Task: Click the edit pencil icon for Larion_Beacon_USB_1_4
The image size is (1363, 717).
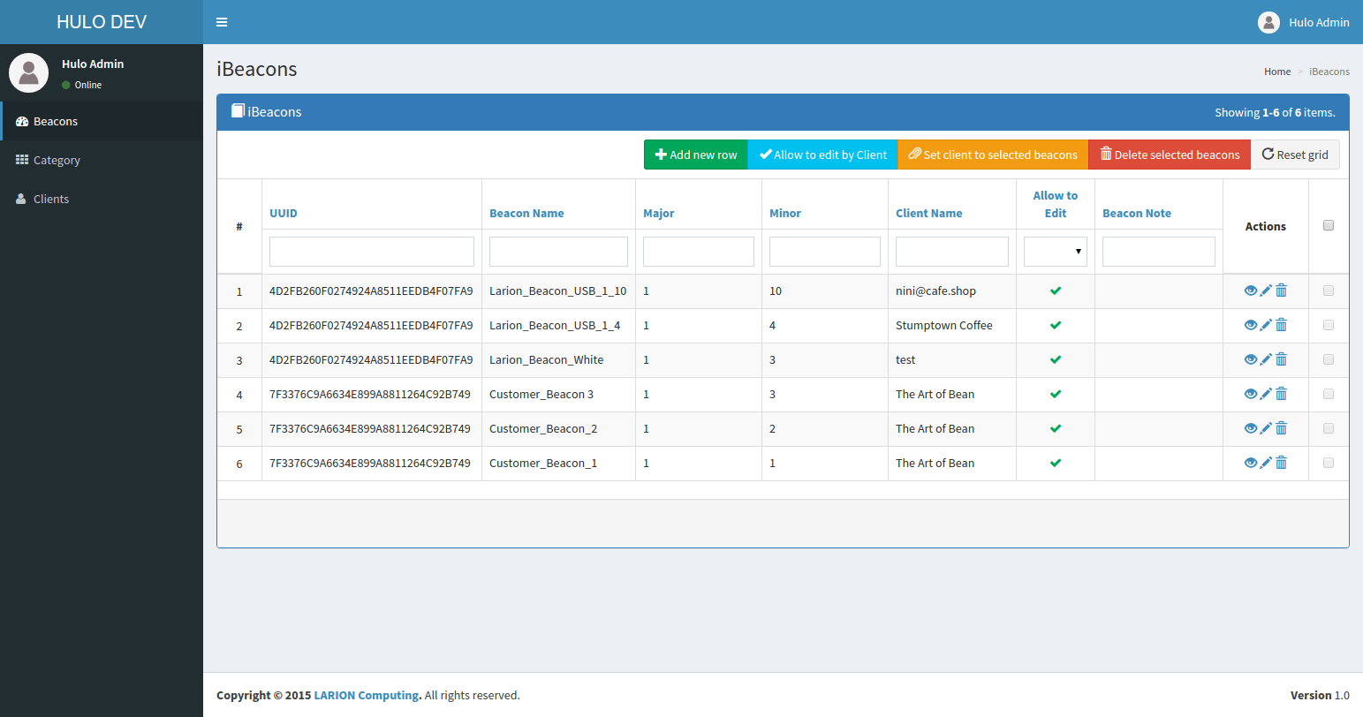Action: coord(1266,325)
